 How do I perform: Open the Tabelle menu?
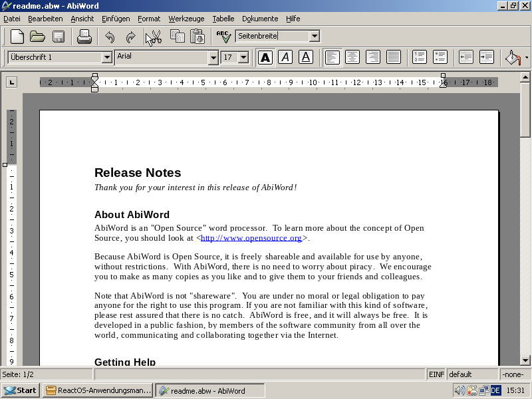coord(223,19)
